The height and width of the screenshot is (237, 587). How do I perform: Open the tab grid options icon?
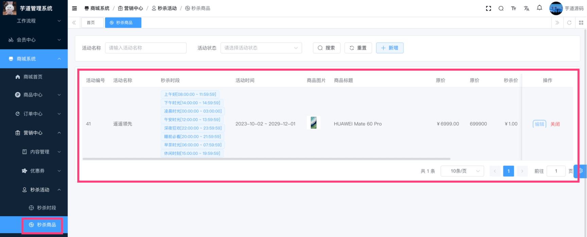click(x=581, y=23)
